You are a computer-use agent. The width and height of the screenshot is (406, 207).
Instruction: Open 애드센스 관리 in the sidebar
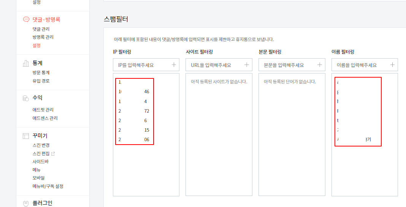45,118
